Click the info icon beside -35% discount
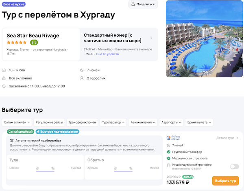This screenshot has width=244, height=191. [x=192, y=177]
